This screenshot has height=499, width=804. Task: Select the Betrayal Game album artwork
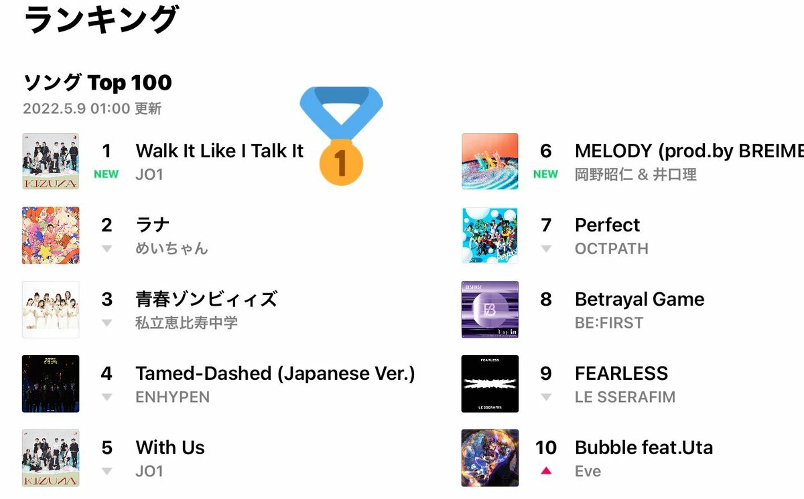(490, 310)
